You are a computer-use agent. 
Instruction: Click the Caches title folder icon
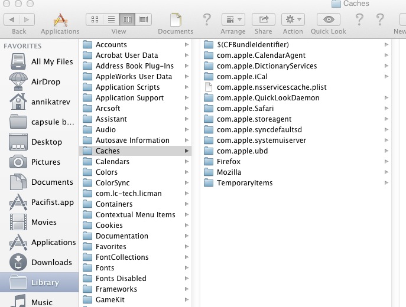pos(336,4)
